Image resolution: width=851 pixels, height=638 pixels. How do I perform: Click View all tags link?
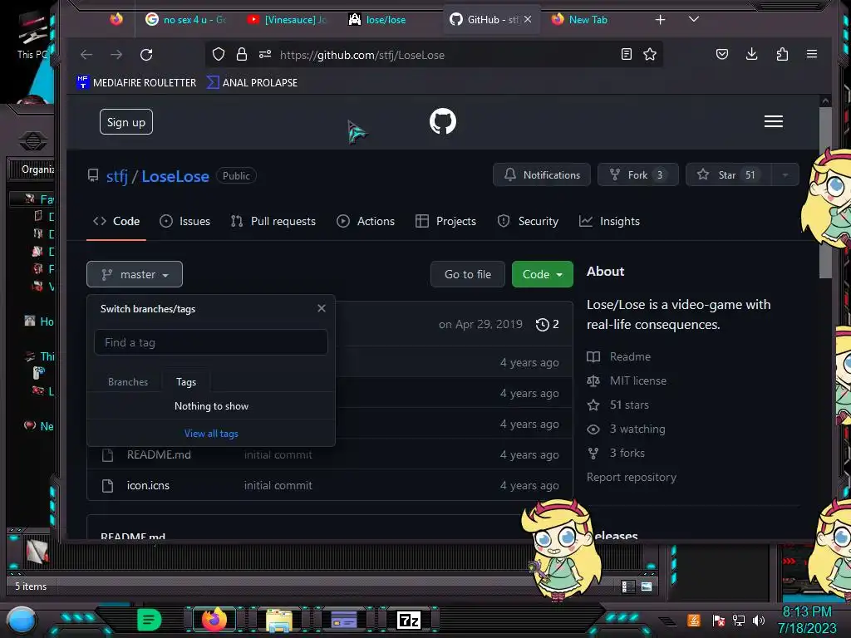coord(211,434)
